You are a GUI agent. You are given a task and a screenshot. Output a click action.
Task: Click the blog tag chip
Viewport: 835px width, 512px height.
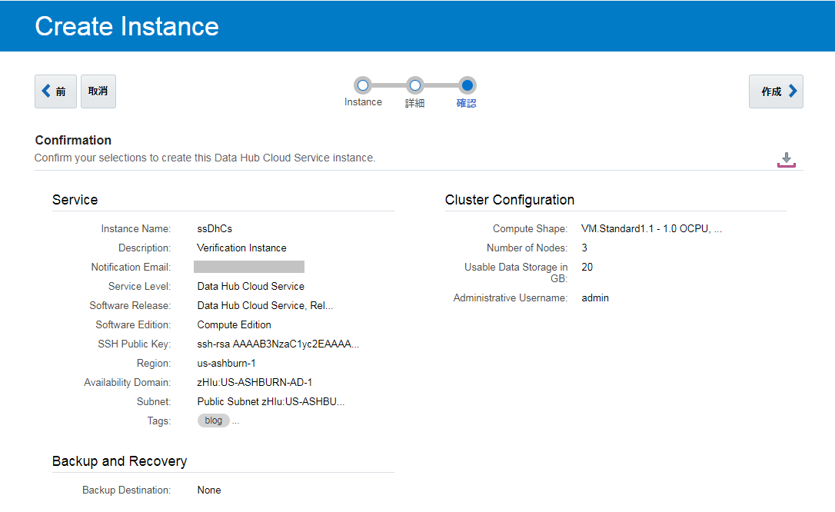click(214, 421)
